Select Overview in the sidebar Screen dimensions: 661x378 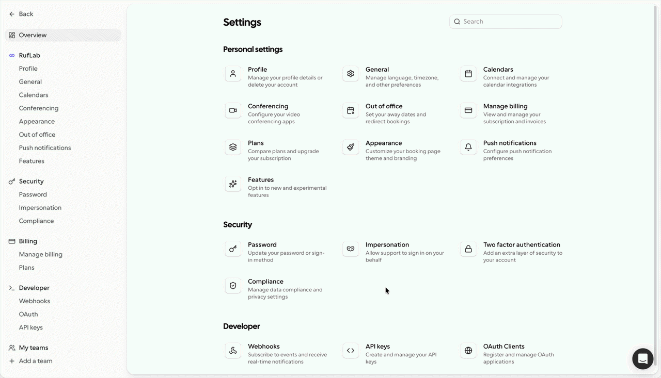63,35
